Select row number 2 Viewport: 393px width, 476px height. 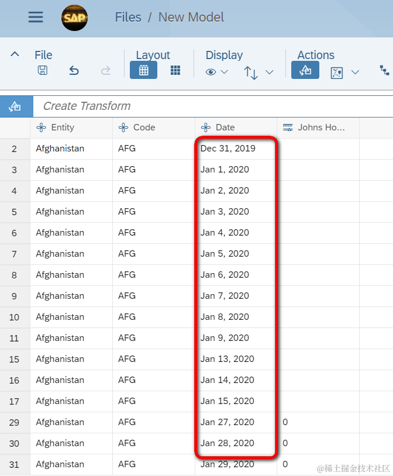pyautogui.click(x=15, y=149)
